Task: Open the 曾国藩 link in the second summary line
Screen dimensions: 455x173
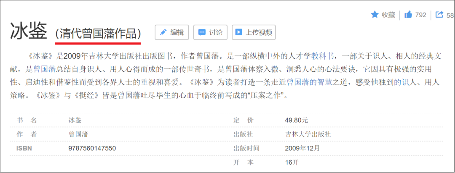Action: pyautogui.click(x=44, y=69)
